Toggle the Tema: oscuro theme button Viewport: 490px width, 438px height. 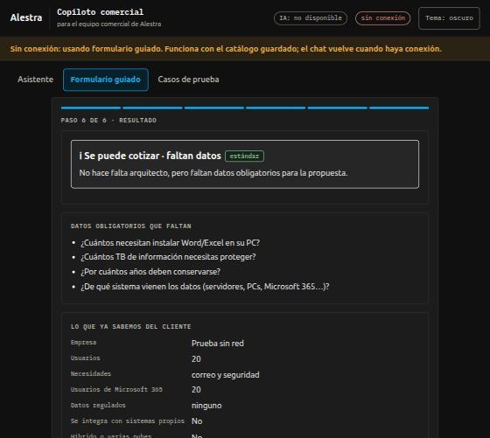pyautogui.click(x=449, y=18)
